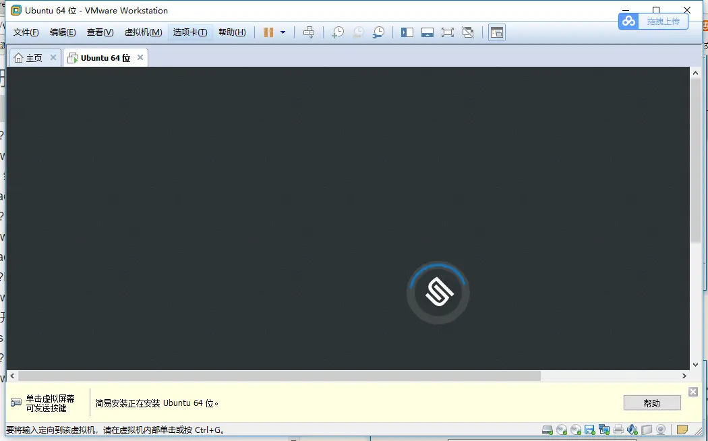Click the 拖拽上传 cloud upload widget
708x441 pixels.
(653, 21)
